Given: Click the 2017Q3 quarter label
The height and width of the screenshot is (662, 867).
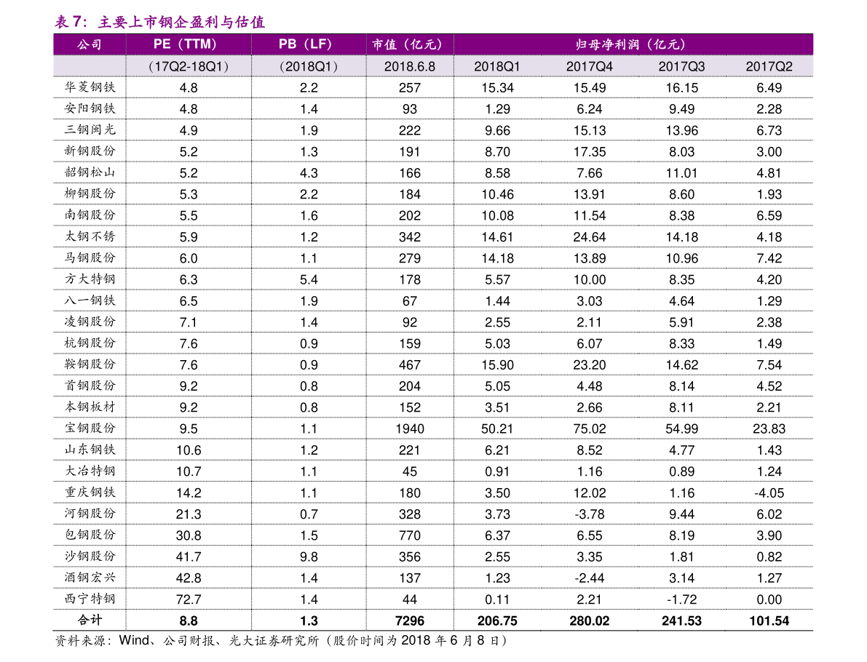Looking at the screenshot, I should pos(681,66).
